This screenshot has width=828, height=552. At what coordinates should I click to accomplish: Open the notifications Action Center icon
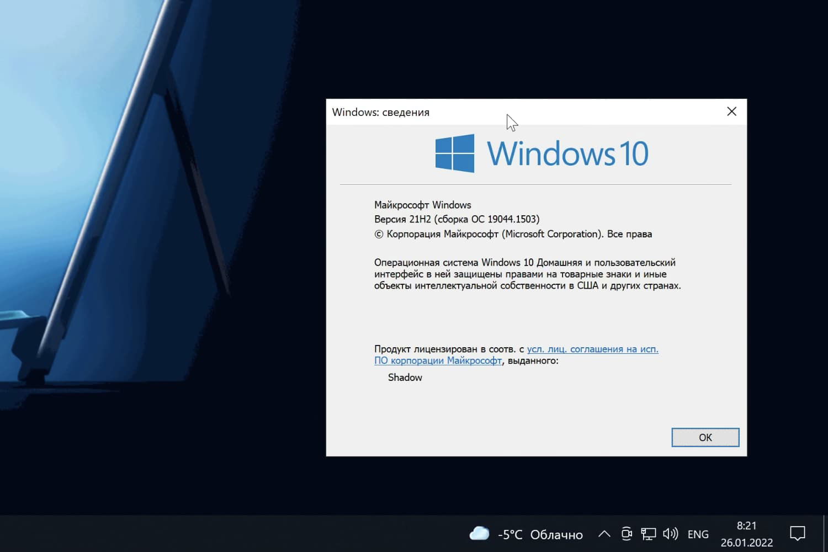pos(798,534)
